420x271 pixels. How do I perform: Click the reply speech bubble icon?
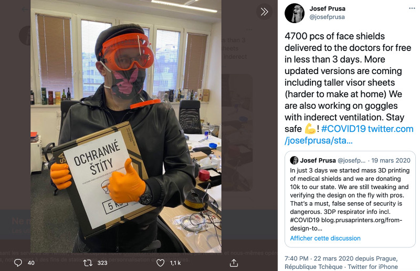coord(18,263)
